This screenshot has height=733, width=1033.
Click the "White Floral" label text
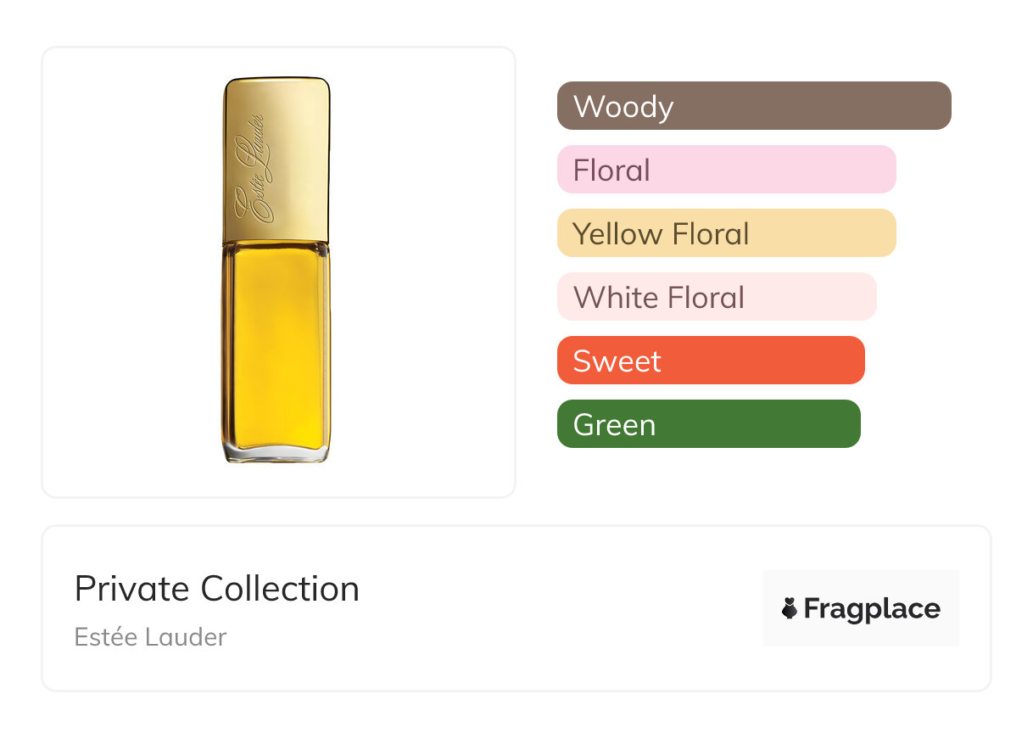pos(659,297)
